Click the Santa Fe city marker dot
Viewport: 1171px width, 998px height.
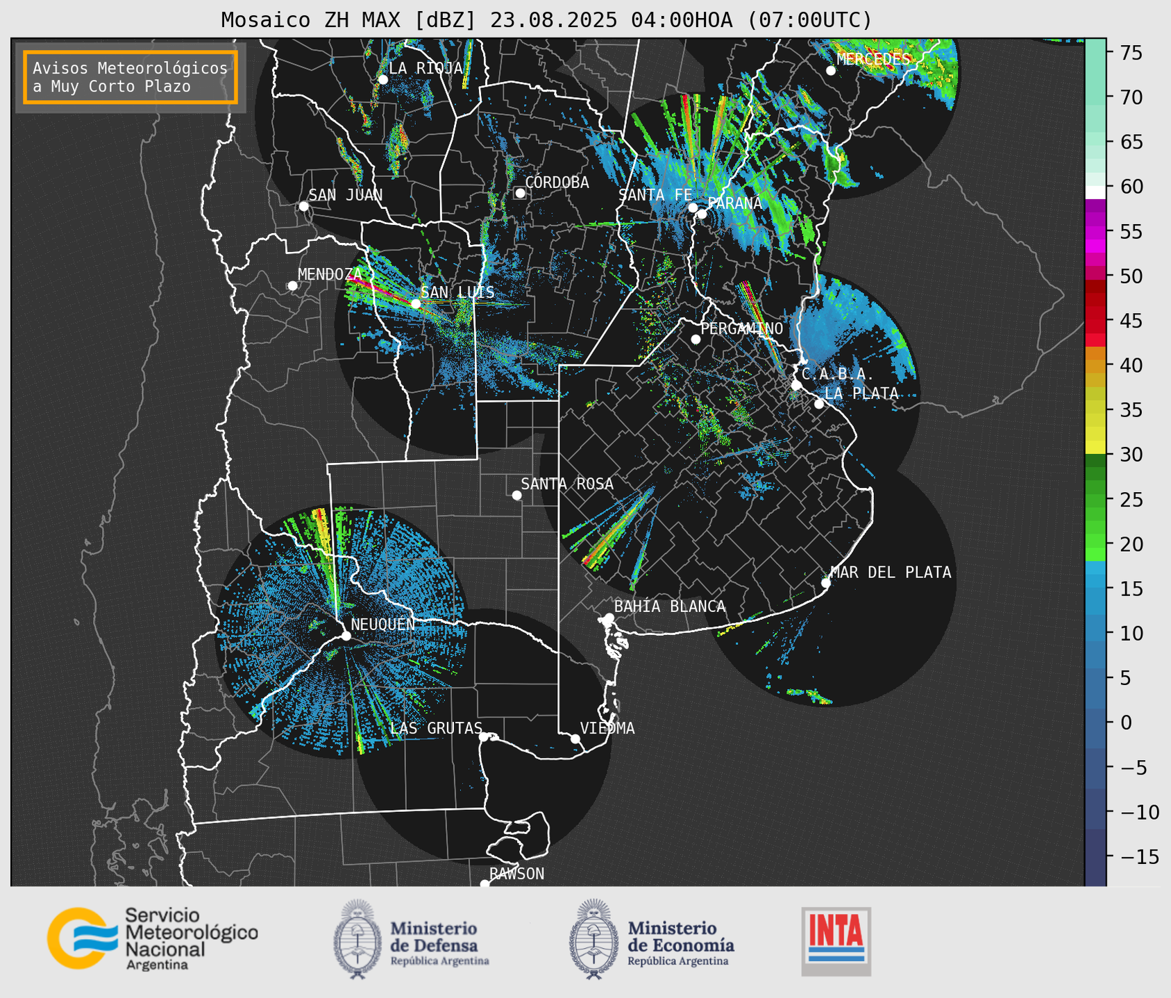(x=693, y=208)
